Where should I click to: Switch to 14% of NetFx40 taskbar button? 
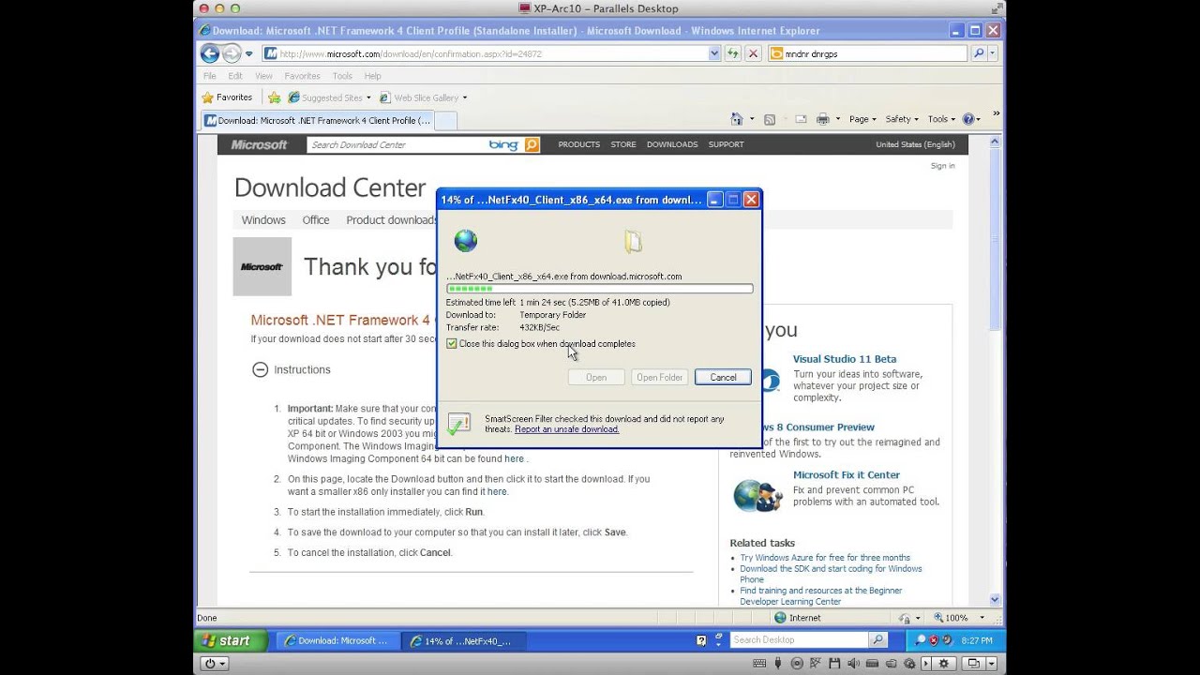coord(464,641)
